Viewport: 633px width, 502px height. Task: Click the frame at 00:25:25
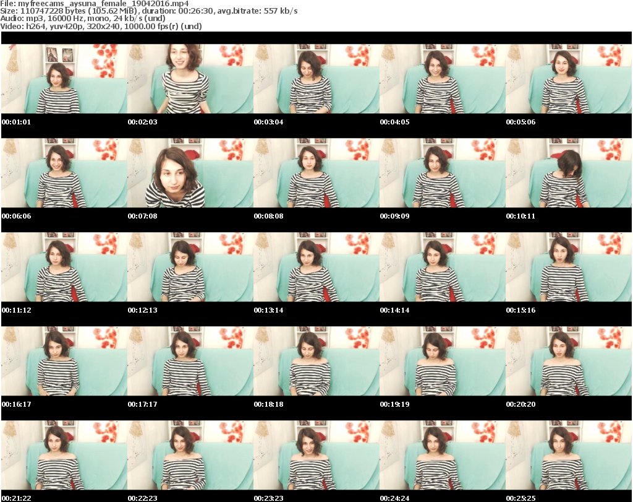(569, 456)
